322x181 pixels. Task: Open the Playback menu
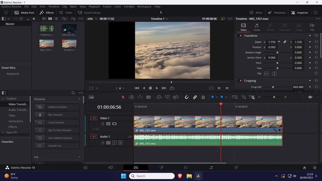click(94, 7)
